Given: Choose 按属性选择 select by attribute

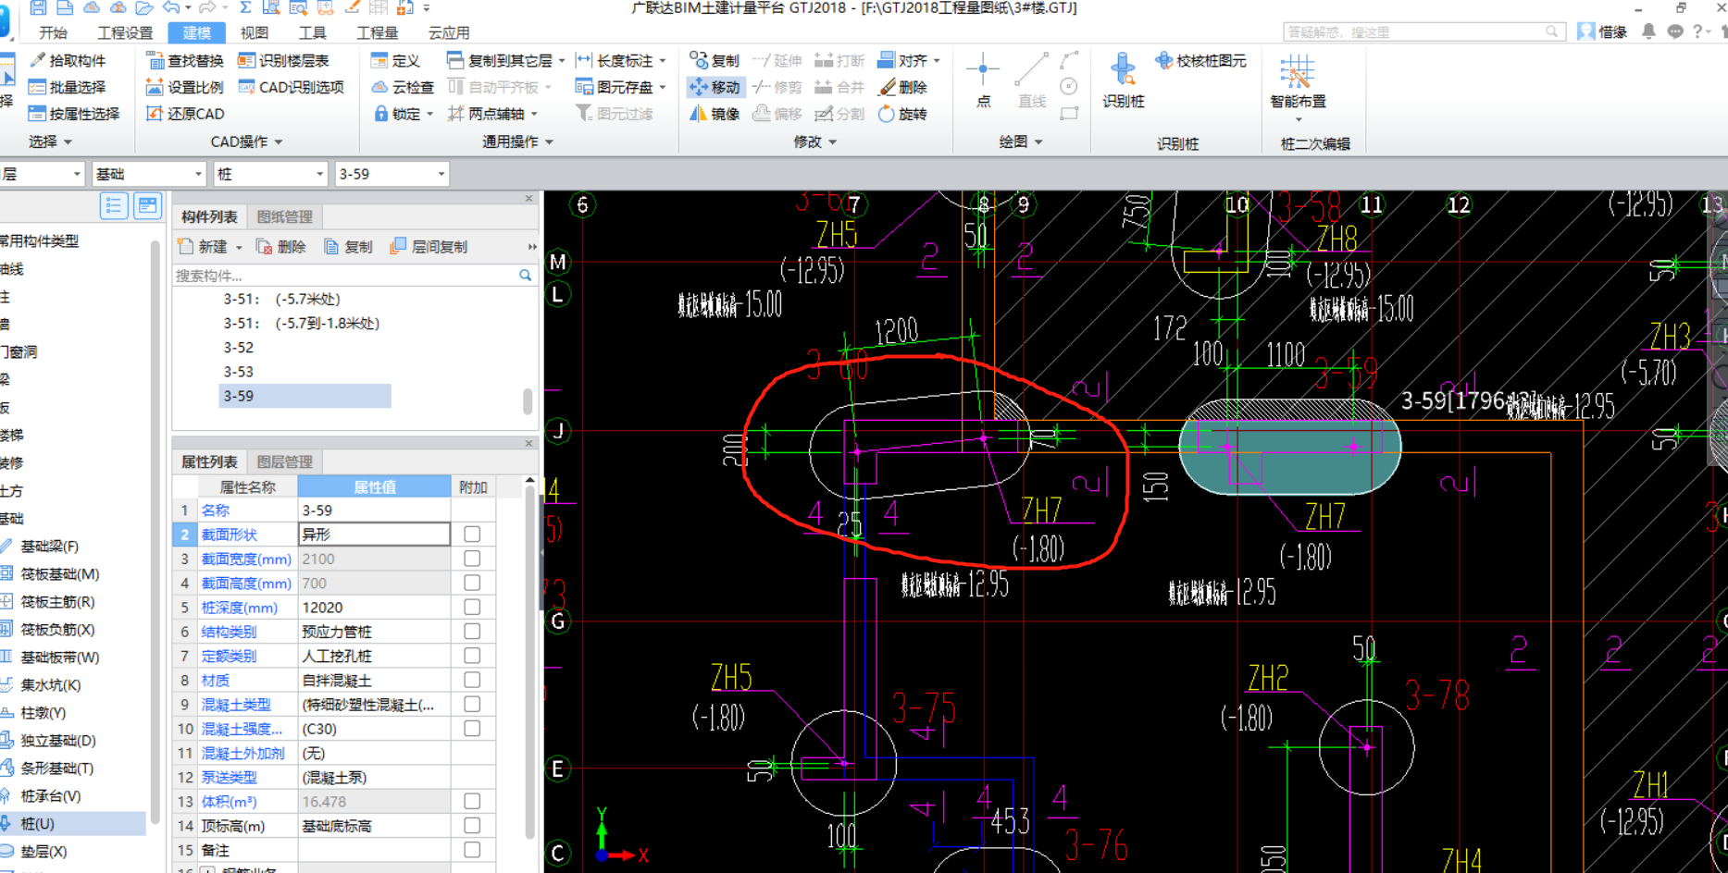Looking at the screenshot, I should pyautogui.click(x=74, y=114).
